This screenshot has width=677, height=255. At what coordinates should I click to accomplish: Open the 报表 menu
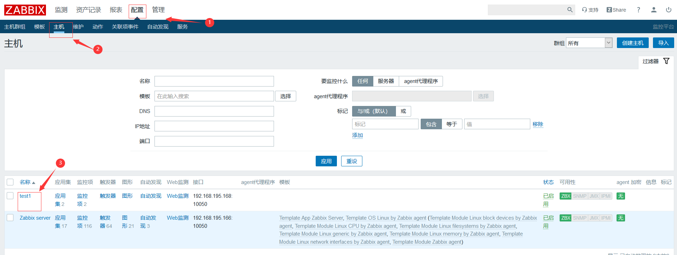116,10
